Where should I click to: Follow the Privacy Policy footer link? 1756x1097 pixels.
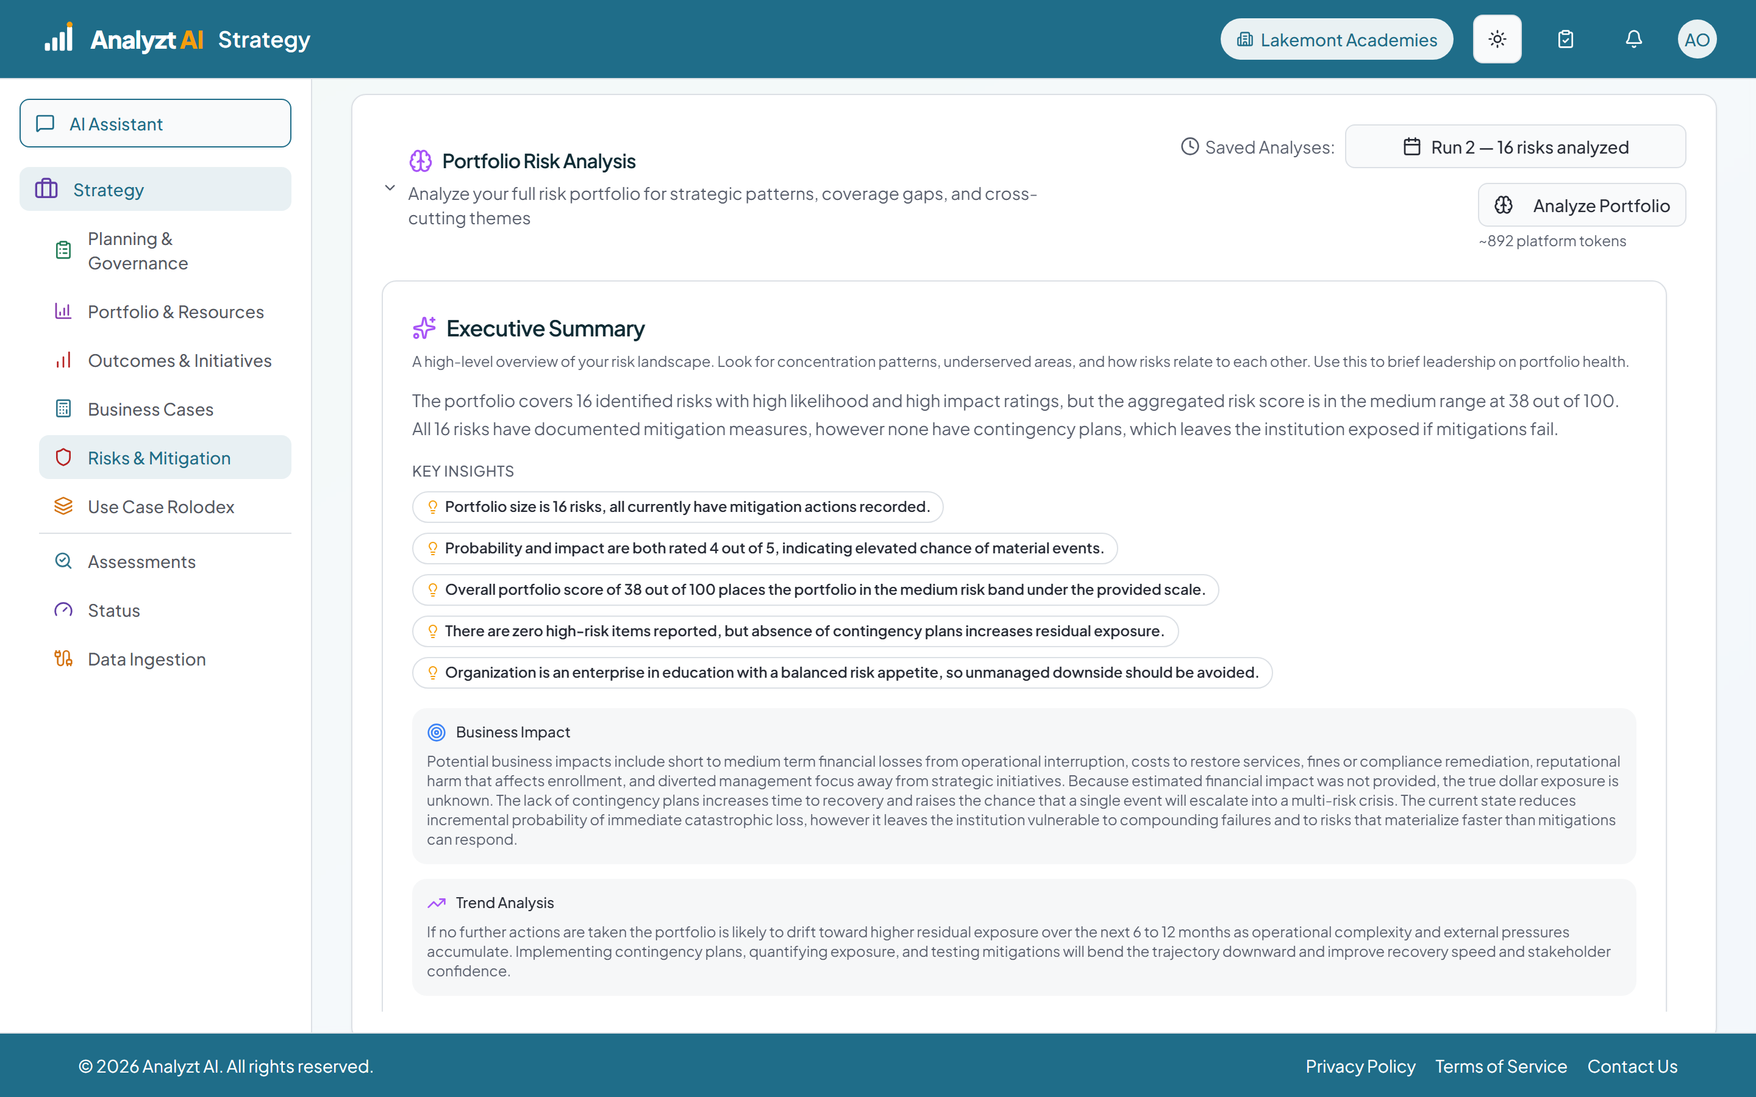click(1360, 1066)
